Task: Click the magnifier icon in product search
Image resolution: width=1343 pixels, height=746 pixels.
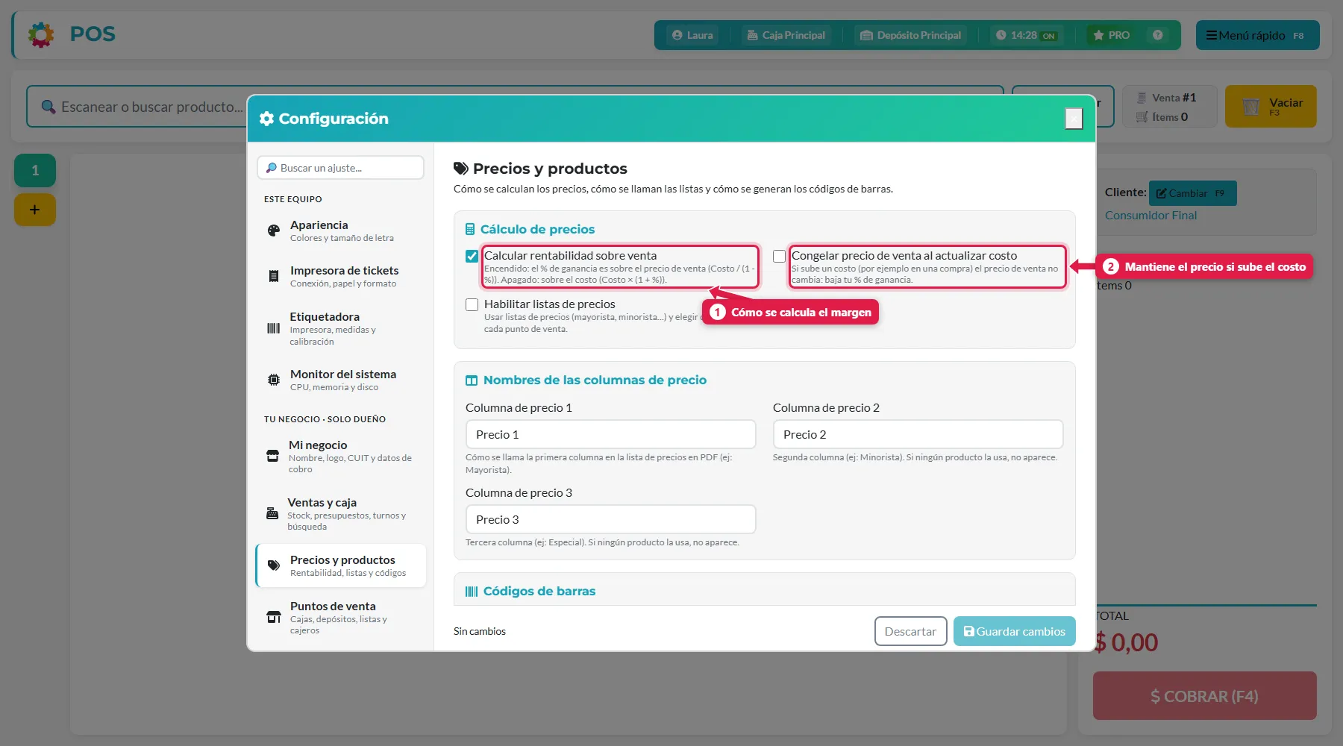Action: click(x=48, y=107)
